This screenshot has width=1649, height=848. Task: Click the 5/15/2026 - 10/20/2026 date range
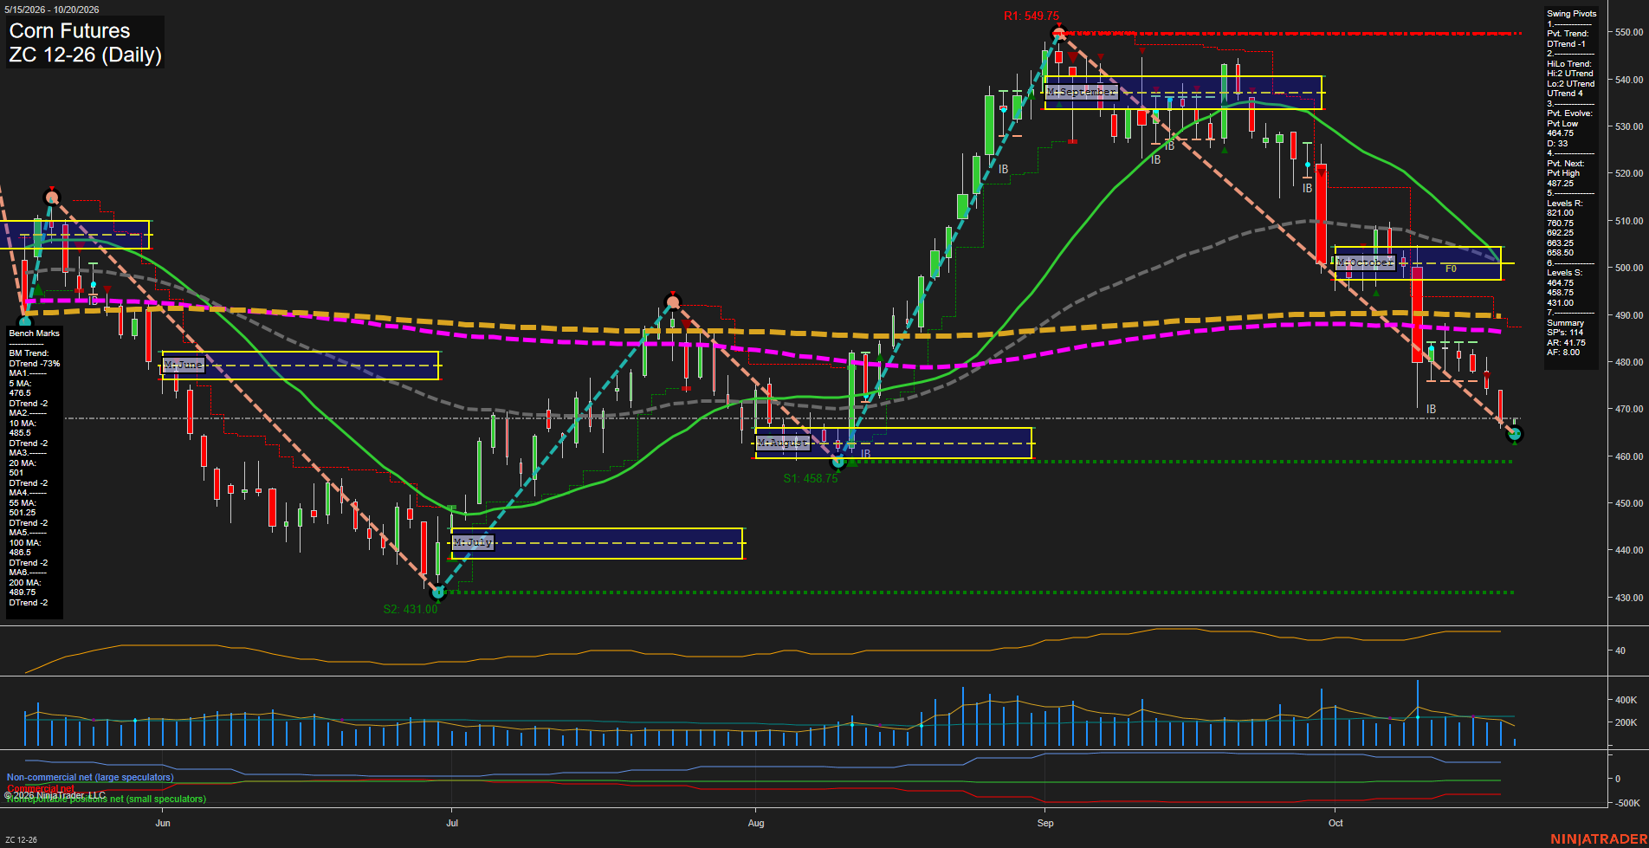[52, 10]
